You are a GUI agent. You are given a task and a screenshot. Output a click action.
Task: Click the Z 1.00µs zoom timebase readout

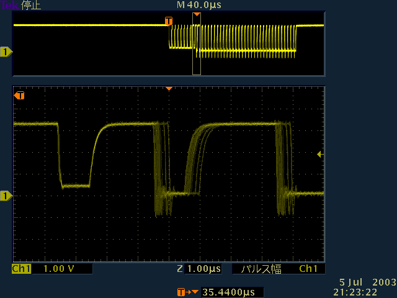pyautogui.click(x=200, y=269)
